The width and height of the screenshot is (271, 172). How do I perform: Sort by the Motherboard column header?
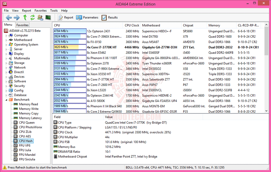coord(161,25)
